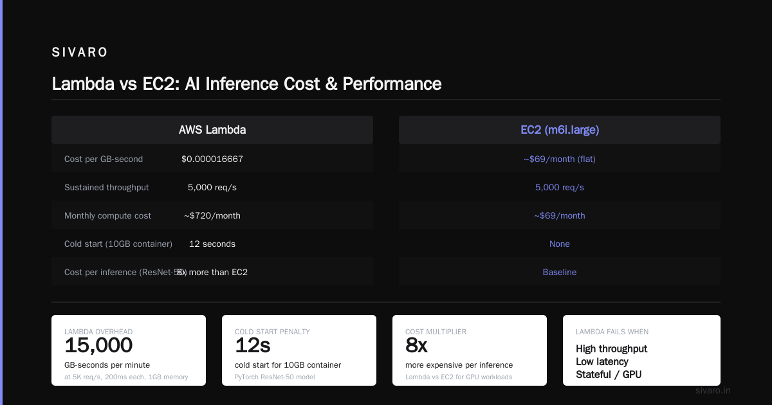
Task: Select the EC2 (m6i.large) column header
Action: tap(560, 130)
